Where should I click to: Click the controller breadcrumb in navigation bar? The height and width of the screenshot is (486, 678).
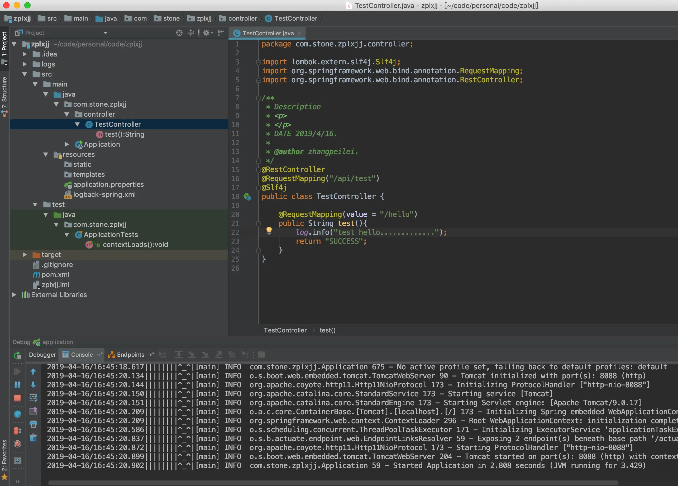[242, 18]
